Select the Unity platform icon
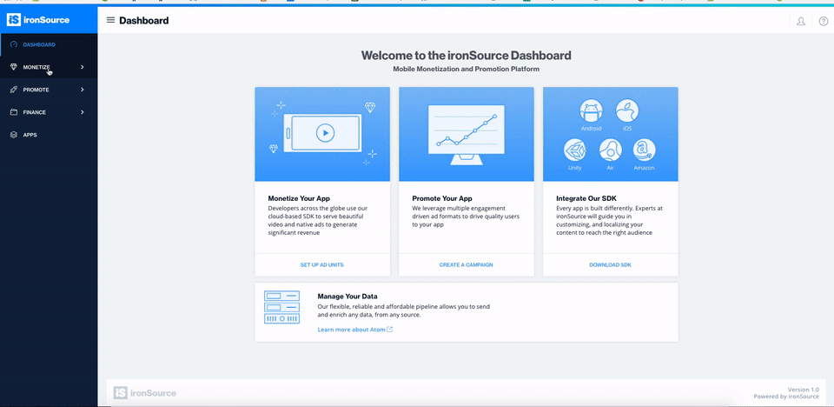The width and height of the screenshot is (834, 407). point(575,150)
